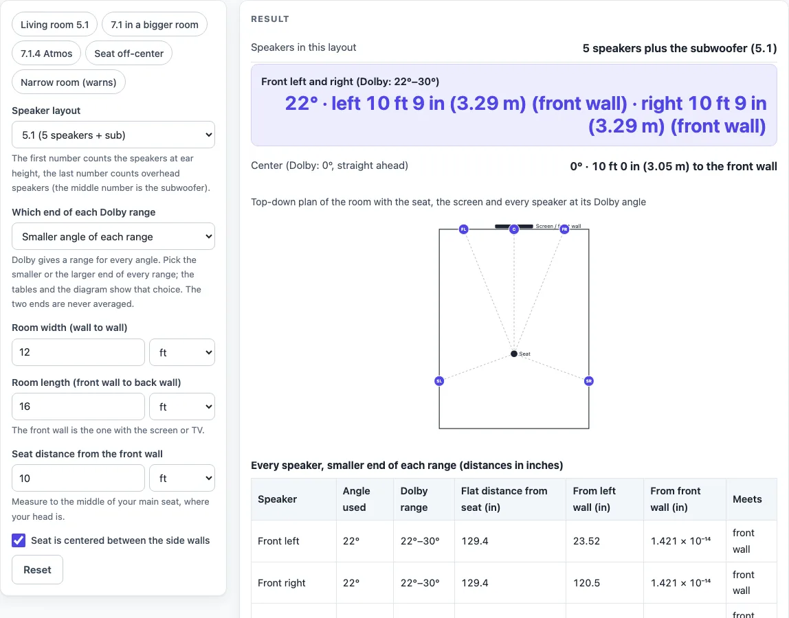The width and height of the screenshot is (789, 618).
Task: Open the Speaker layout dropdown
Action: pyautogui.click(x=113, y=135)
